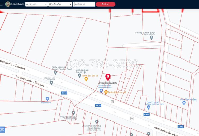
Task: Select the red location pin marker
Action: tap(108, 77)
